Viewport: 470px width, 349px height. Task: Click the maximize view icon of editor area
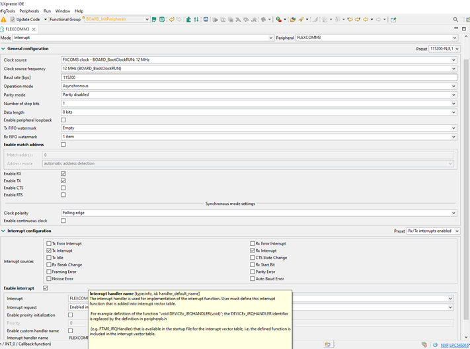click(x=464, y=29)
